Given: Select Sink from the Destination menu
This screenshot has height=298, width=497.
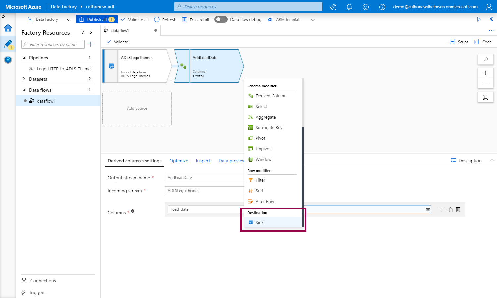Looking at the screenshot, I should [260, 222].
